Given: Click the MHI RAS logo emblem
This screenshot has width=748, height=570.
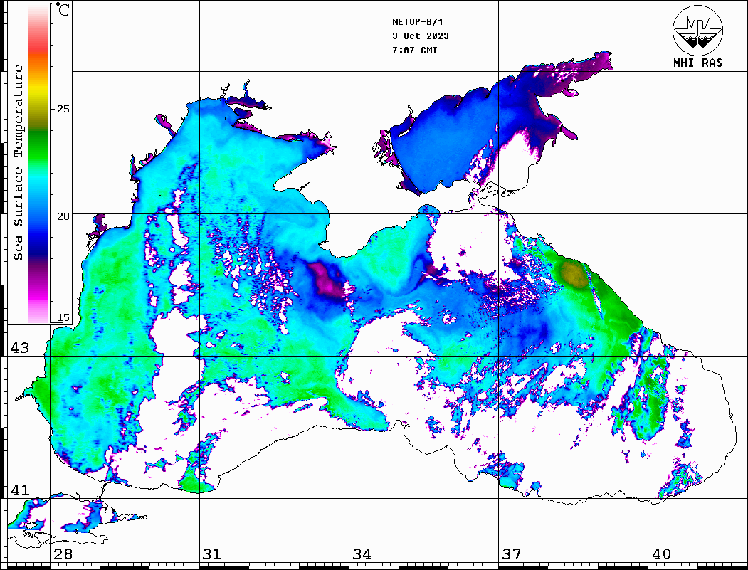Looking at the screenshot, I should tap(697, 30).
